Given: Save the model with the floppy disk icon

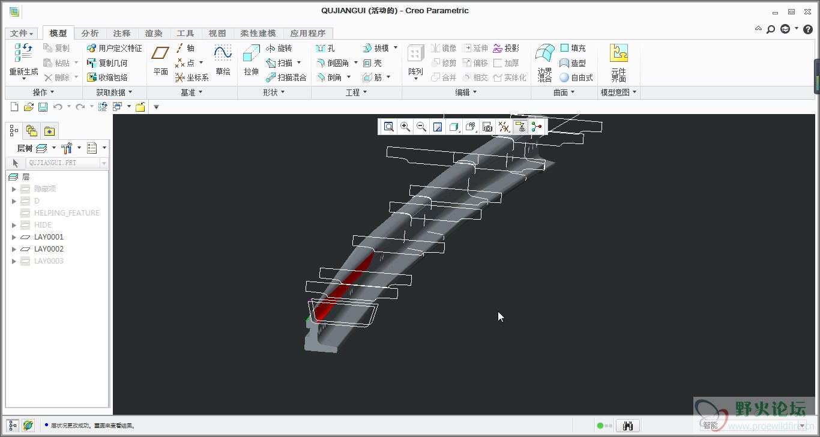Looking at the screenshot, I should coord(43,107).
